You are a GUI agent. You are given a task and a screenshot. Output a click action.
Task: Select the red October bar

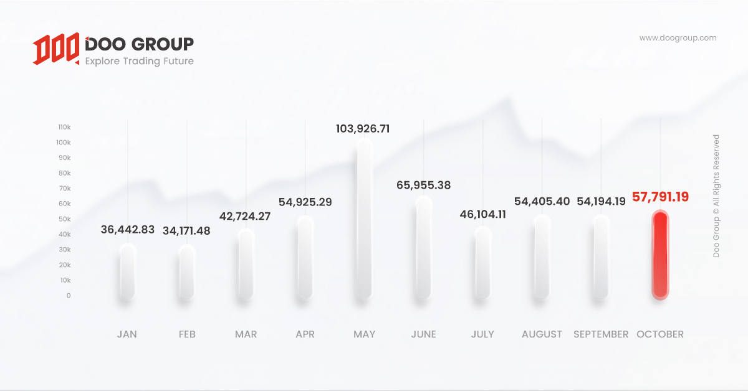pyautogui.click(x=660, y=255)
